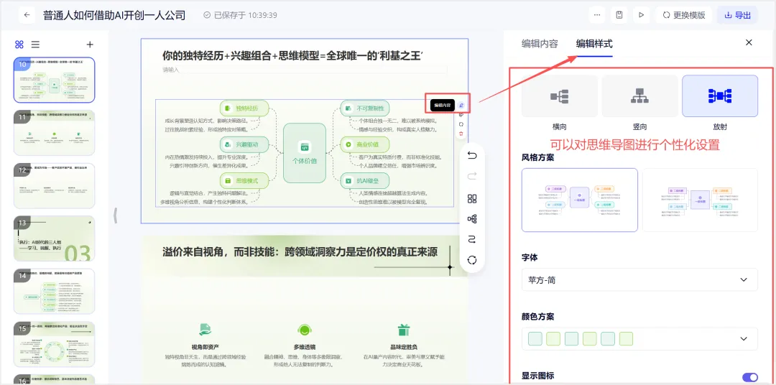Click the last color swatch in 颜色方案
Image resolution: width=776 pixels, height=385 pixels.
pos(626,339)
